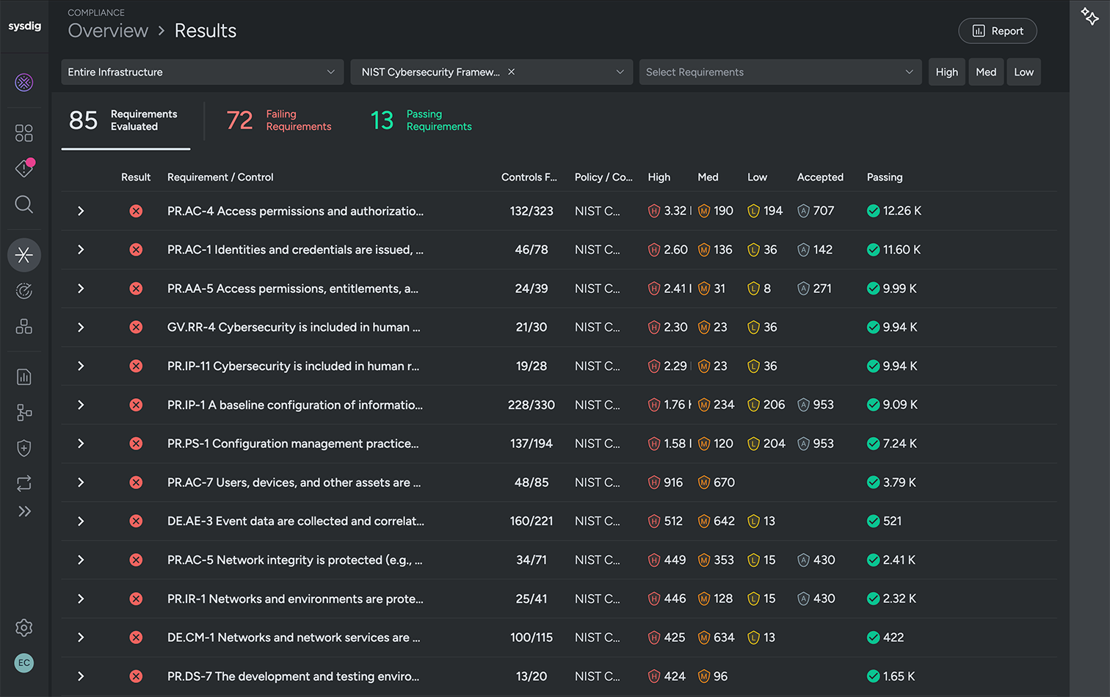
Task: Expand the PR.AC-1 Identities row
Action: tap(81, 250)
